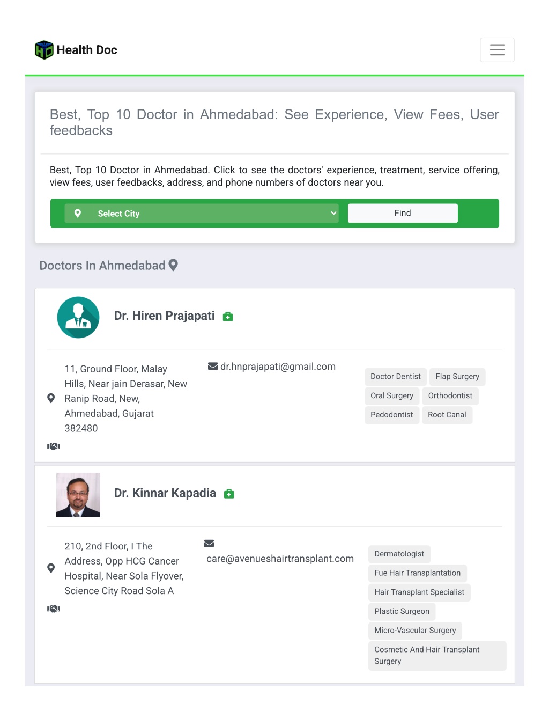Viewport: 549px width, 711px height.
Task: Click the dr.hnprajapati@gmail.com email address
Action: [278, 367]
